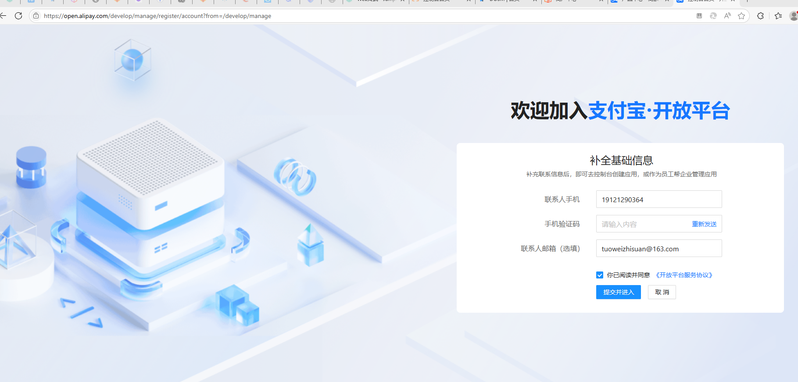Click 重新发送 to resend the code

(x=704, y=224)
